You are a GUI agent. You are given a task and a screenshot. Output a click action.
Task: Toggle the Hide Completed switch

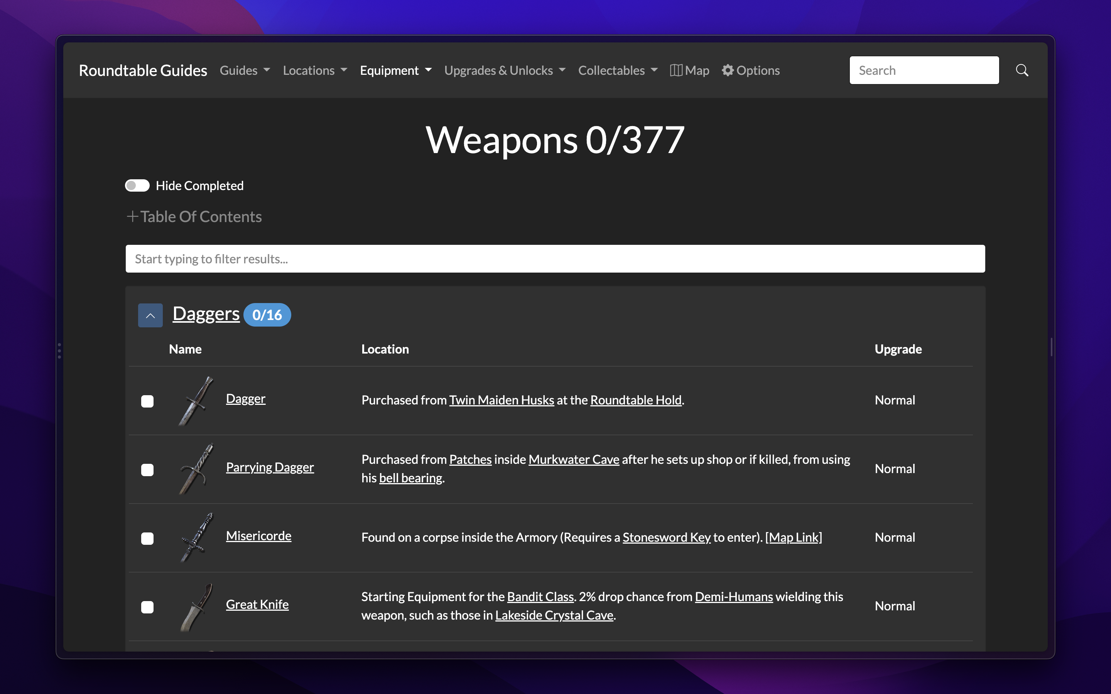pos(137,185)
